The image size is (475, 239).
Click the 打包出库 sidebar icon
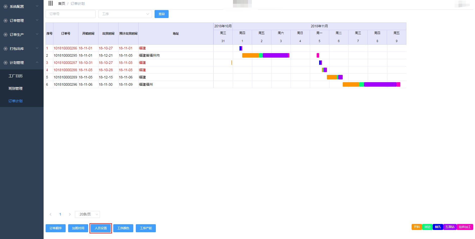pyautogui.click(x=6, y=49)
